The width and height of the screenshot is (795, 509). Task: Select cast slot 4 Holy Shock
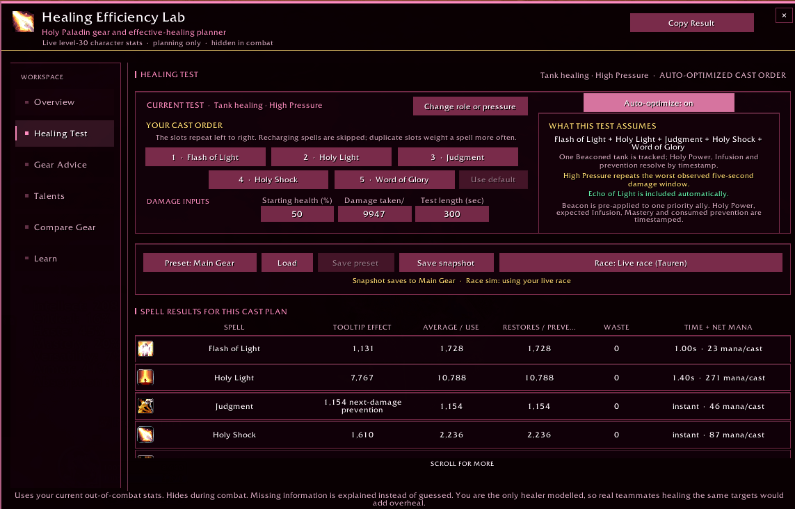pyautogui.click(x=268, y=179)
